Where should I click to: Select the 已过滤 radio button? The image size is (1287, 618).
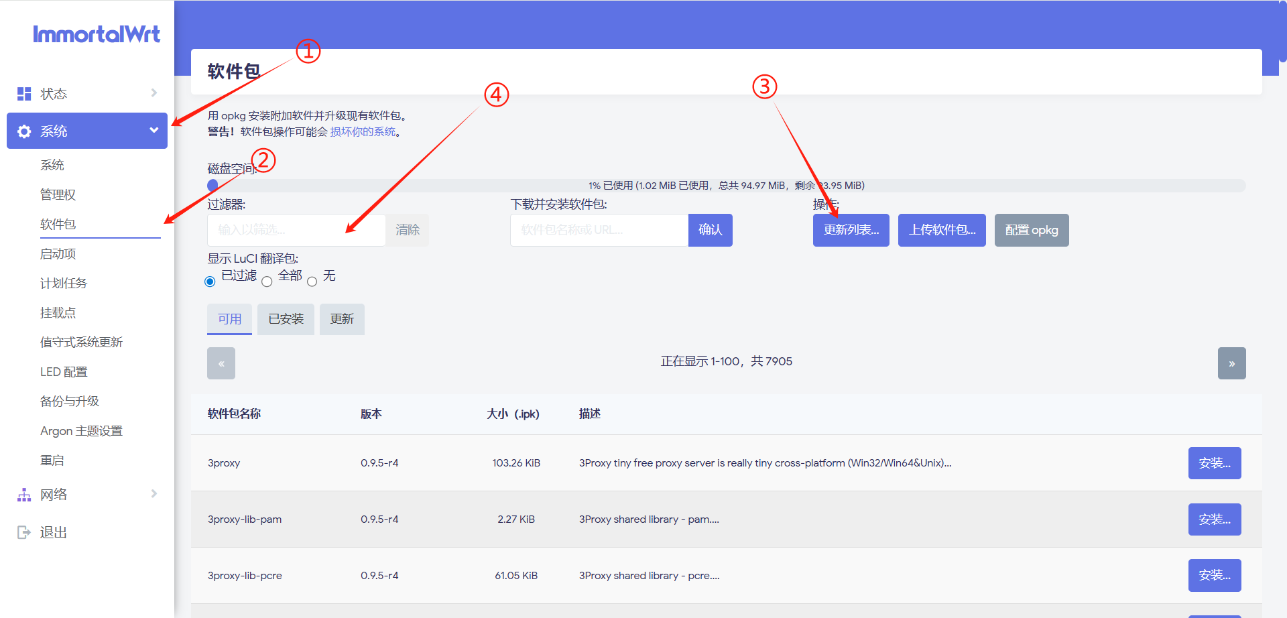pos(210,281)
